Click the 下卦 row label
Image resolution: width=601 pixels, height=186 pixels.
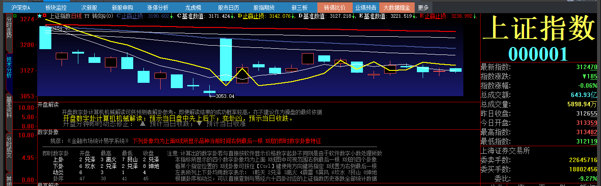click(58, 166)
